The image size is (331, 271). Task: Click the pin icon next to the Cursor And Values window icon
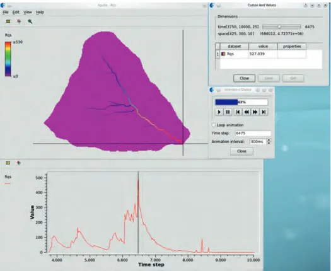tap(219, 6)
